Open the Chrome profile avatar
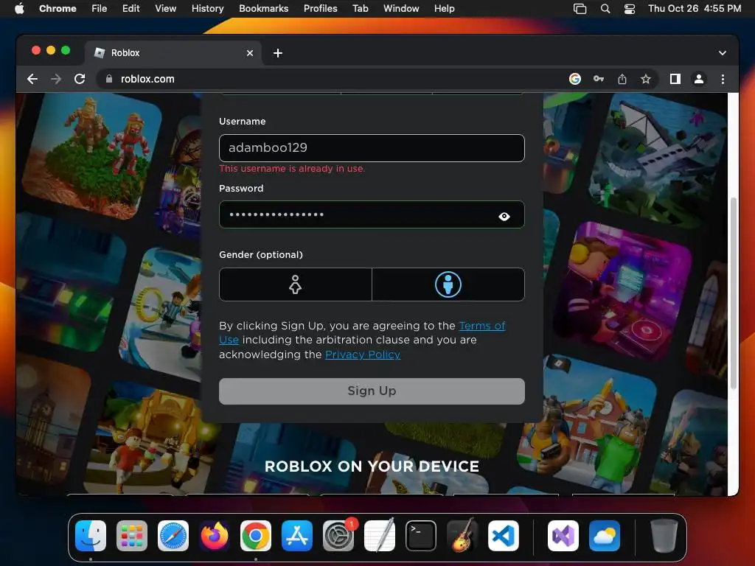Viewport: 755px width, 566px height. [x=699, y=79]
